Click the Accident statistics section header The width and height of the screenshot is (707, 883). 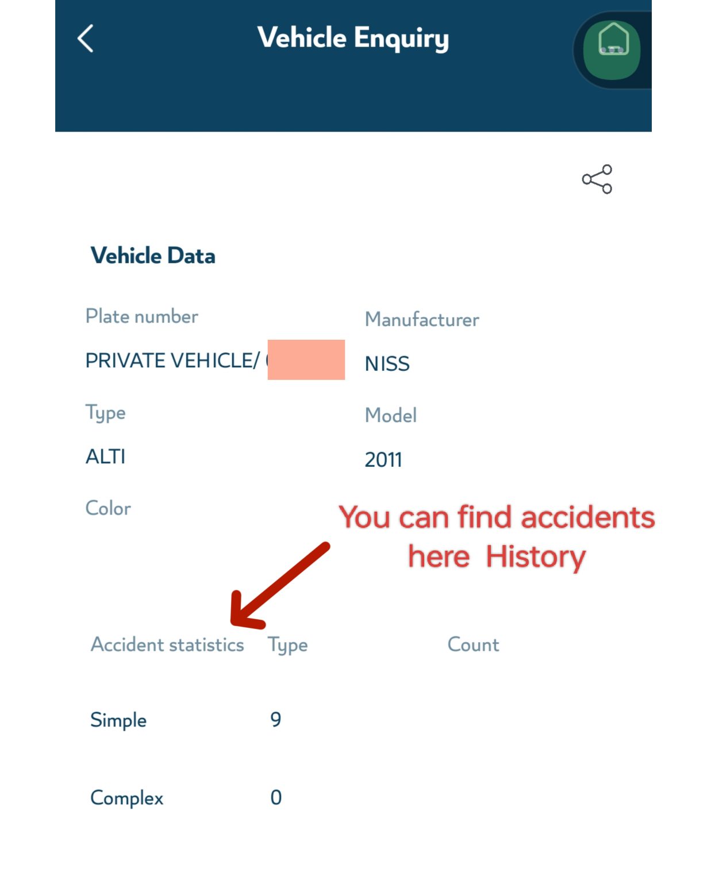point(167,645)
